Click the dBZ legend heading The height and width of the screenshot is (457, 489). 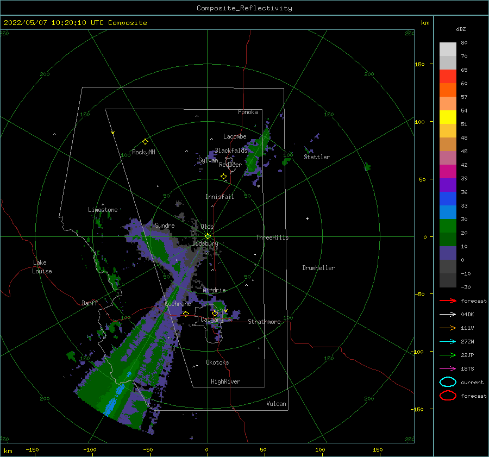click(x=461, y=29)
